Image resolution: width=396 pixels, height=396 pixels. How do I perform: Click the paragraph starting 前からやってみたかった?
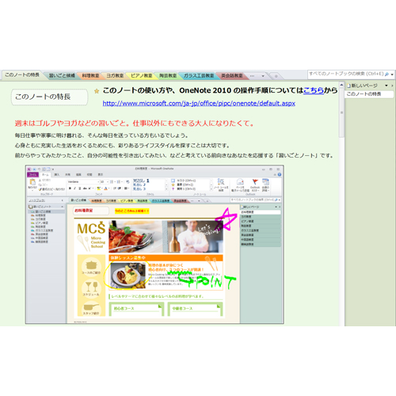174,156
